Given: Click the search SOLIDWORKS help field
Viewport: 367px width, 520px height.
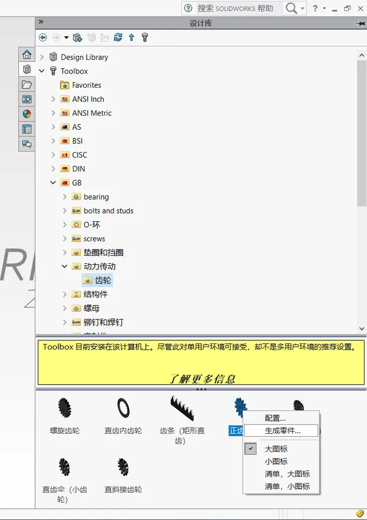Looking at the screenshot, I should tap(235, 8).
